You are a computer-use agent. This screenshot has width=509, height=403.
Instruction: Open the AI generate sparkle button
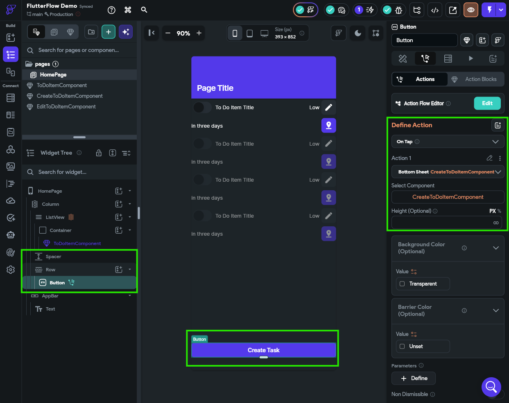pos(126,32)
